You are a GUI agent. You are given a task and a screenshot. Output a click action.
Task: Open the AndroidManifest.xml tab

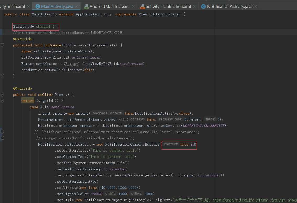pos(109,7)
